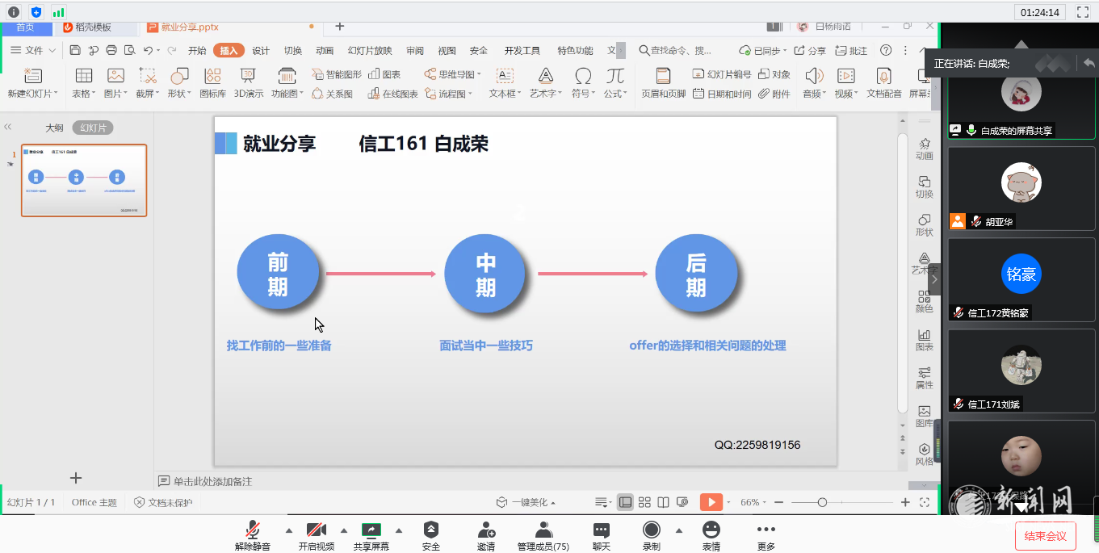Expand the 形状 shapes dropdown
Image resolution: width=1099 pixels, height=553 pixels.
click(x=179, y=94)
